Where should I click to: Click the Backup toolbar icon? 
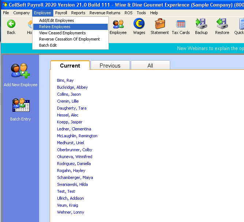coord(201,26)
